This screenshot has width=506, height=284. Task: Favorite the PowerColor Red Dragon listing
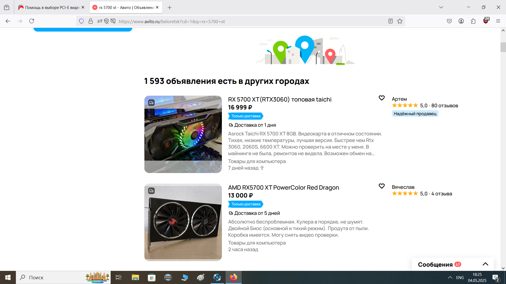click(382, 186)
